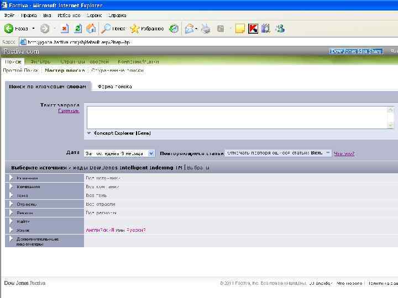Click the grey Edit toolbar icon

(221, 29)
